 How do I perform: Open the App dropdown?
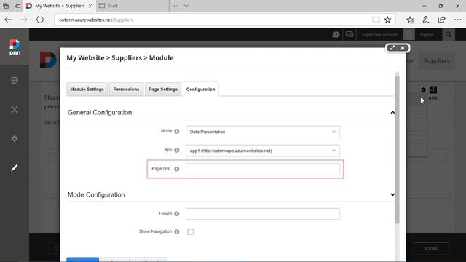(263, 151)
